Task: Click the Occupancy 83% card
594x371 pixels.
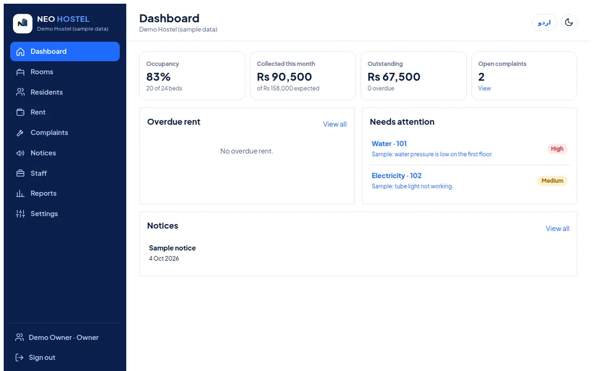Action: pos(192,76)
